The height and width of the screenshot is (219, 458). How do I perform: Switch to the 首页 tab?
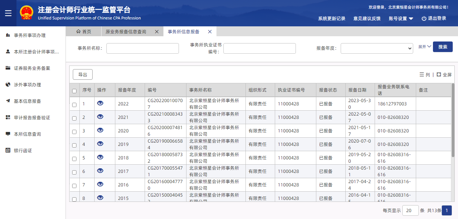84,32
